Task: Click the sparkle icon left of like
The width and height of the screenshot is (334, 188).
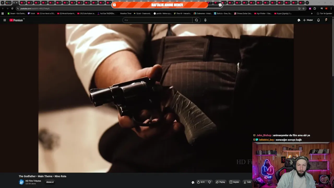Action: [x=193, y=182]
